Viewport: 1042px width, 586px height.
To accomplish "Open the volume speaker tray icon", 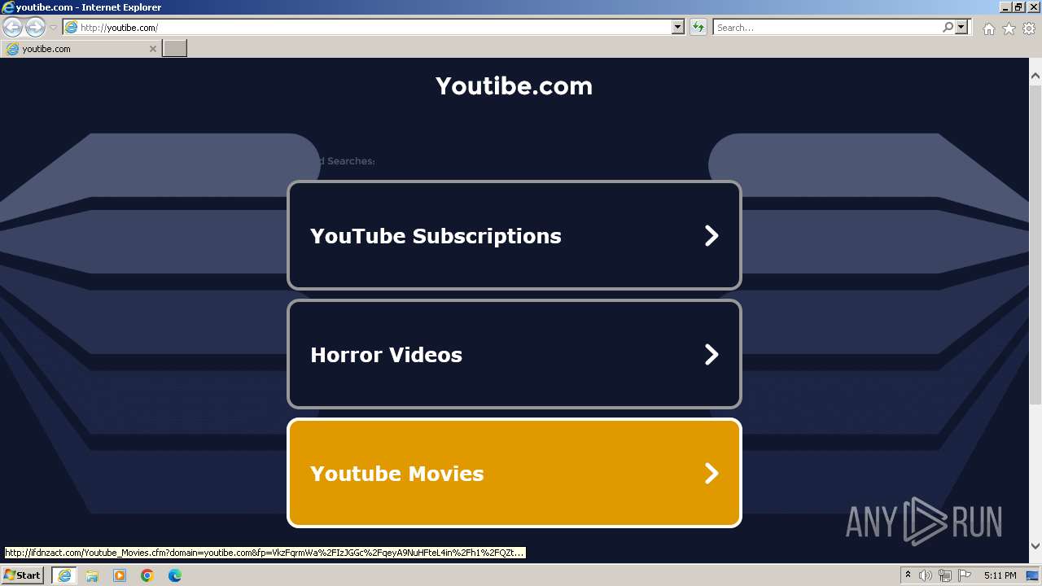I will pyautogui.click(x=926, y=575).
